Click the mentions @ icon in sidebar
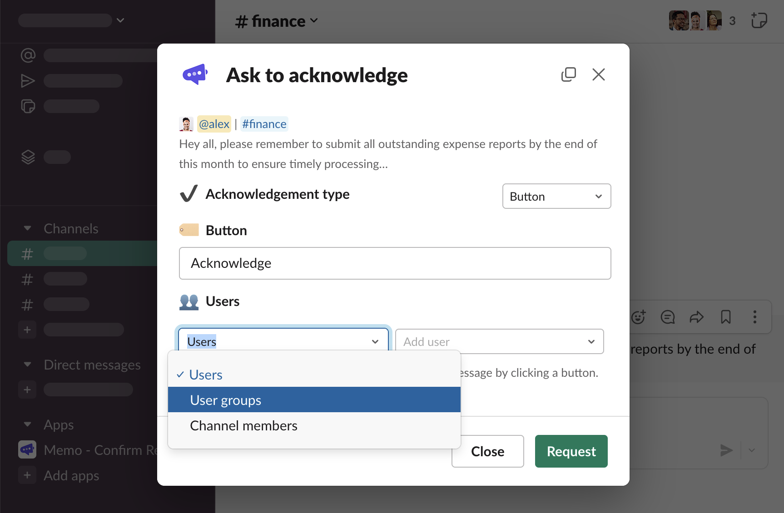 coord(28,55)
